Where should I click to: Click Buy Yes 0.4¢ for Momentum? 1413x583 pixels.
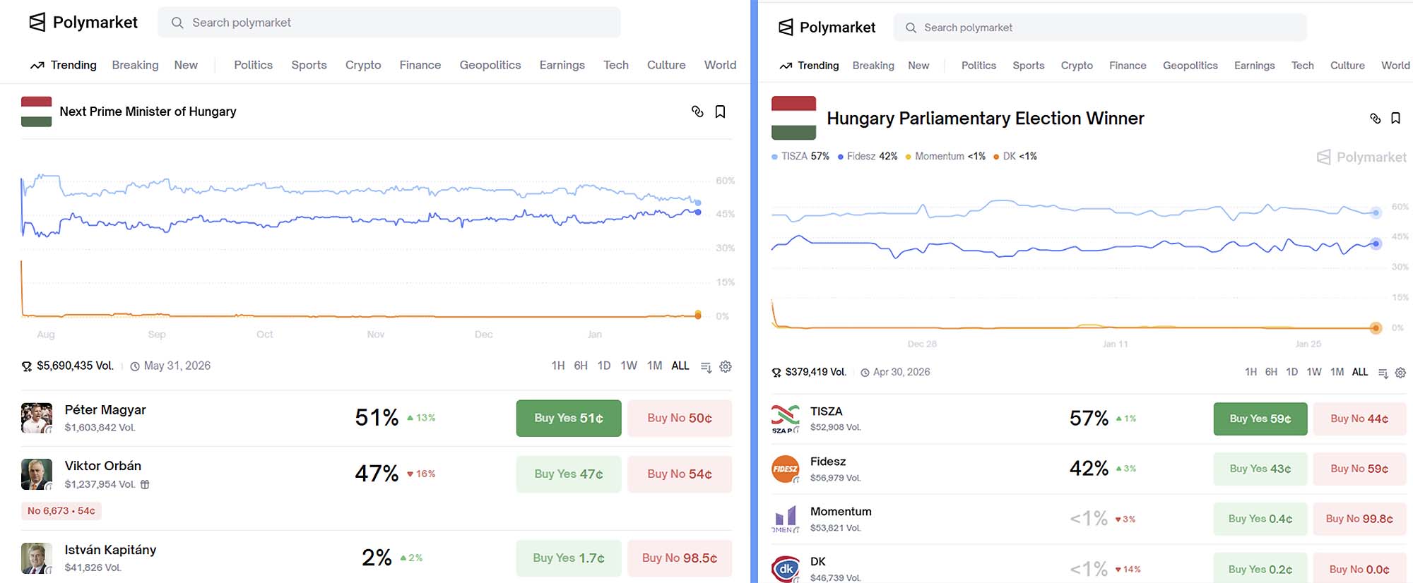coord(1260,519)
